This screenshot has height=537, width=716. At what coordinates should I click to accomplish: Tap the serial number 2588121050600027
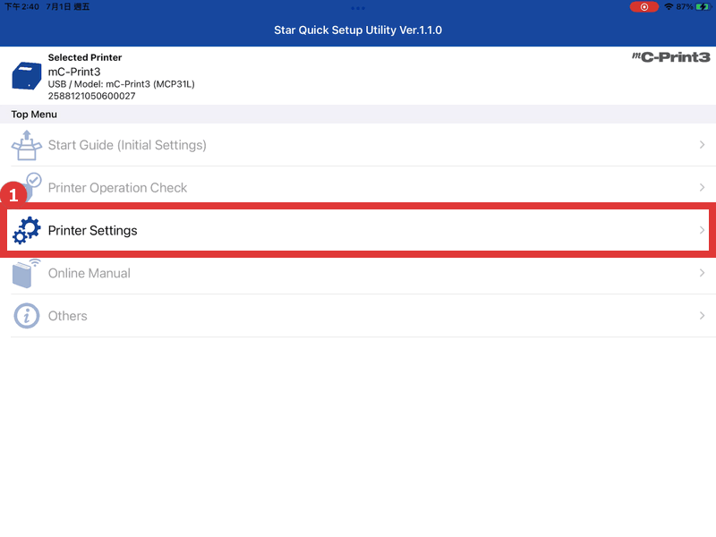tap(92, 96)
